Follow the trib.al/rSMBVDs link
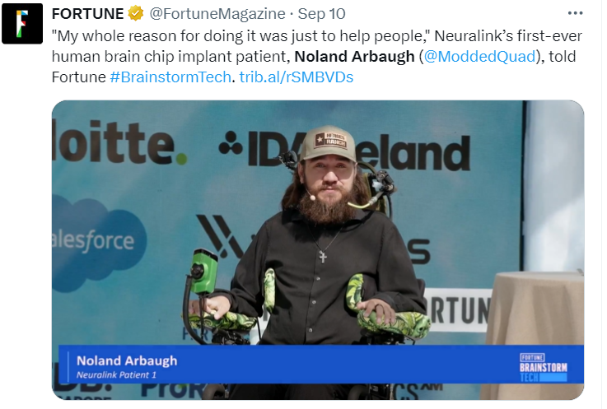 click(296, 77)
